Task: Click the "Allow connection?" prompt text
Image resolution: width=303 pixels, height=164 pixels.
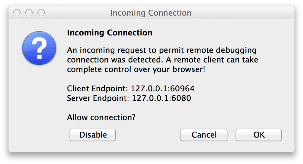Action: click(x=101, y=117)
